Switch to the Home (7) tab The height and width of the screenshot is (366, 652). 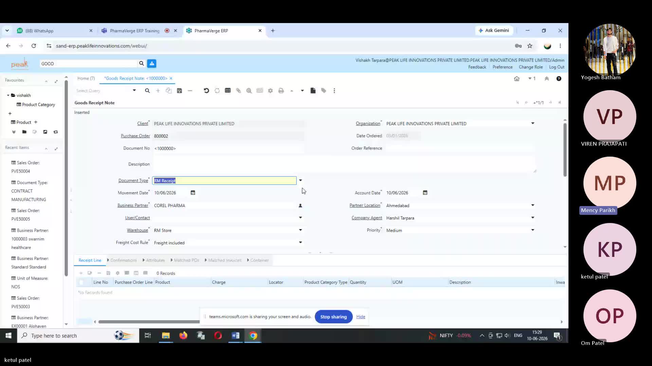[86, 78]
